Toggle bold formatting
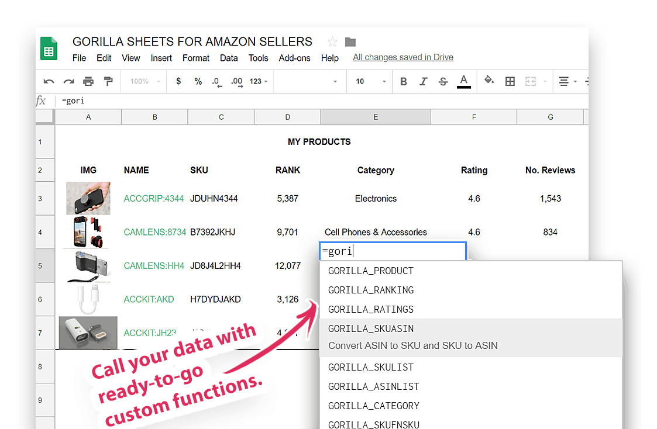The width and height of the screenshot is (657, 429). click(x=403, y=81)
